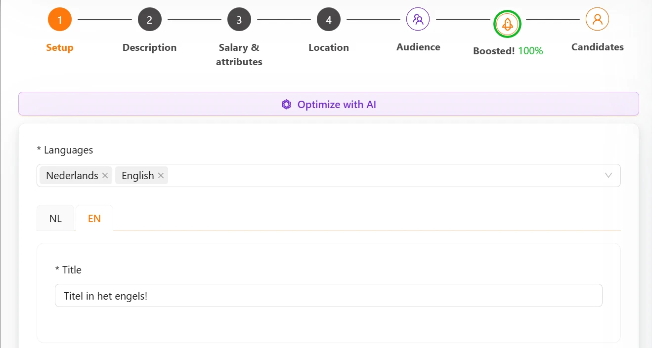The height and width of the screenshot is (348, 652).
Task: Click the Optimize with AI logo icon
Action: [286, 104]
